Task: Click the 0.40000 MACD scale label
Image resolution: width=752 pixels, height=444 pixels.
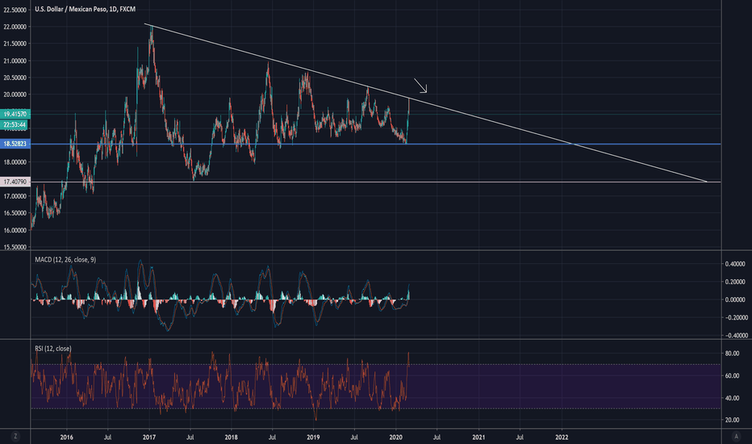Action: point(735,264)
